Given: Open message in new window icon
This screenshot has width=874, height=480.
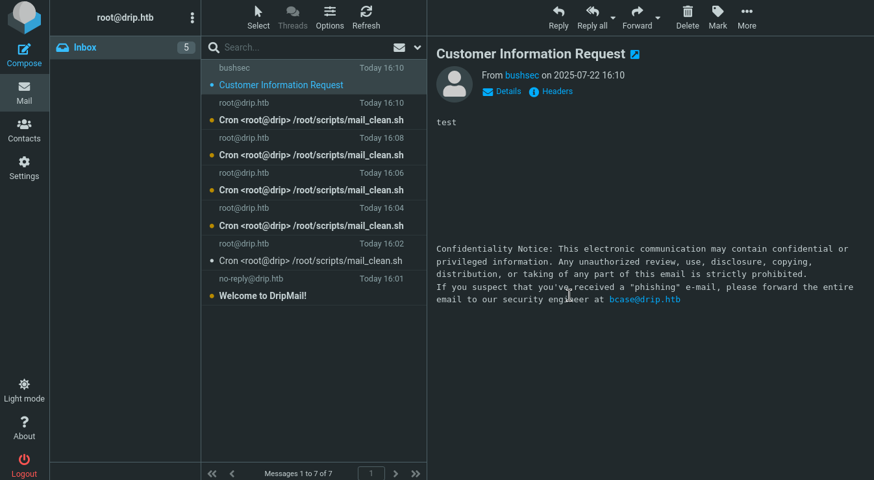Looking at the screenshot, I should (x=635, y=54).
